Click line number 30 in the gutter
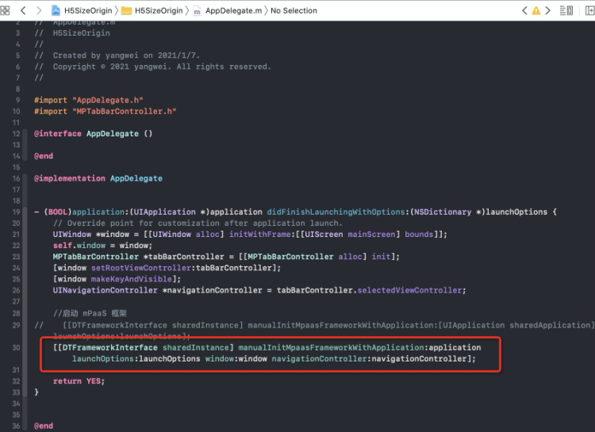 (x=16, y=347)
